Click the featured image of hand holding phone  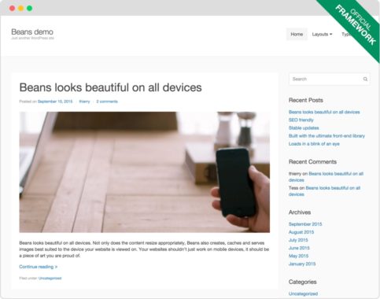[145, 172]
